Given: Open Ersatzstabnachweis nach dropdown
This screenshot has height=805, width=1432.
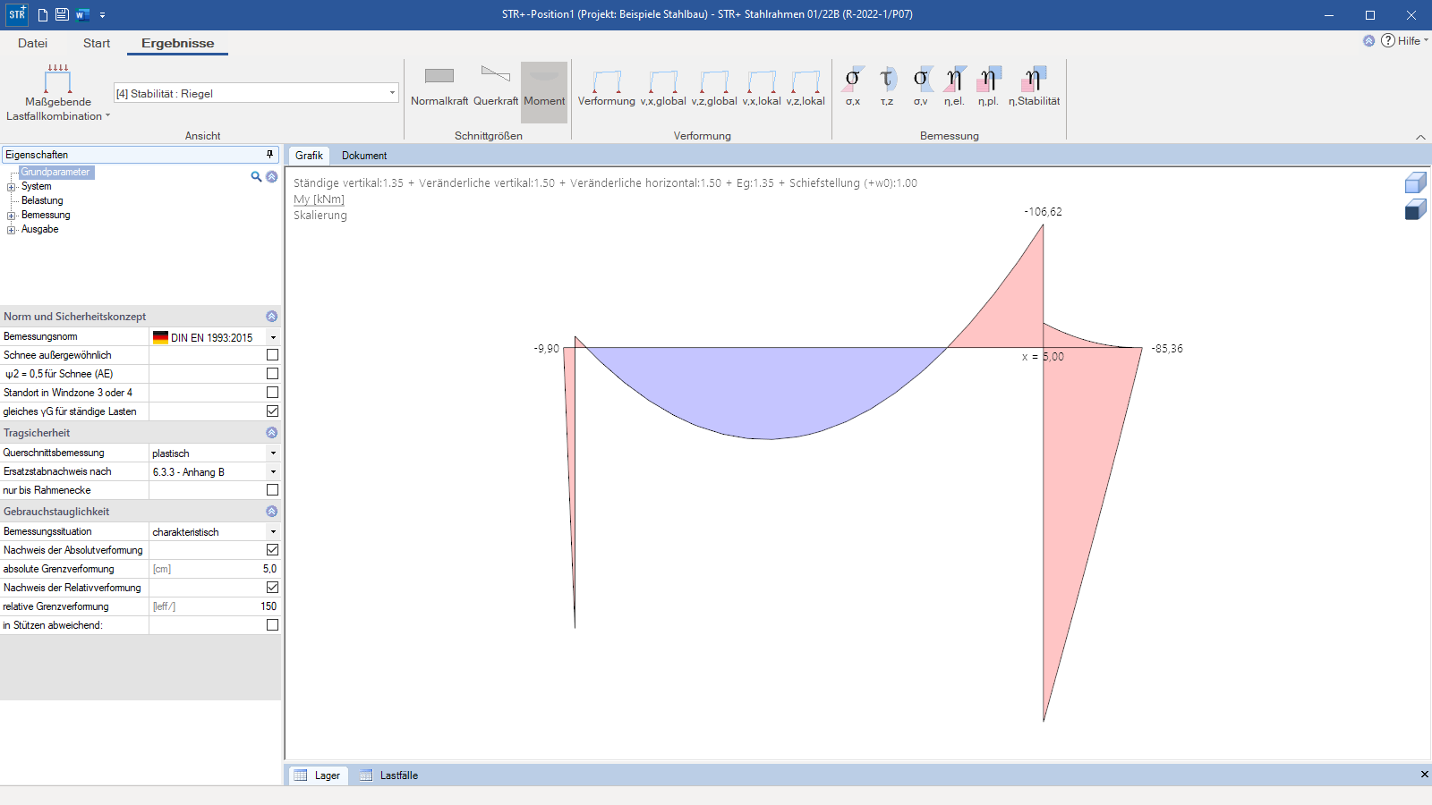Looking at the screenshot, I should pos(273,472).
